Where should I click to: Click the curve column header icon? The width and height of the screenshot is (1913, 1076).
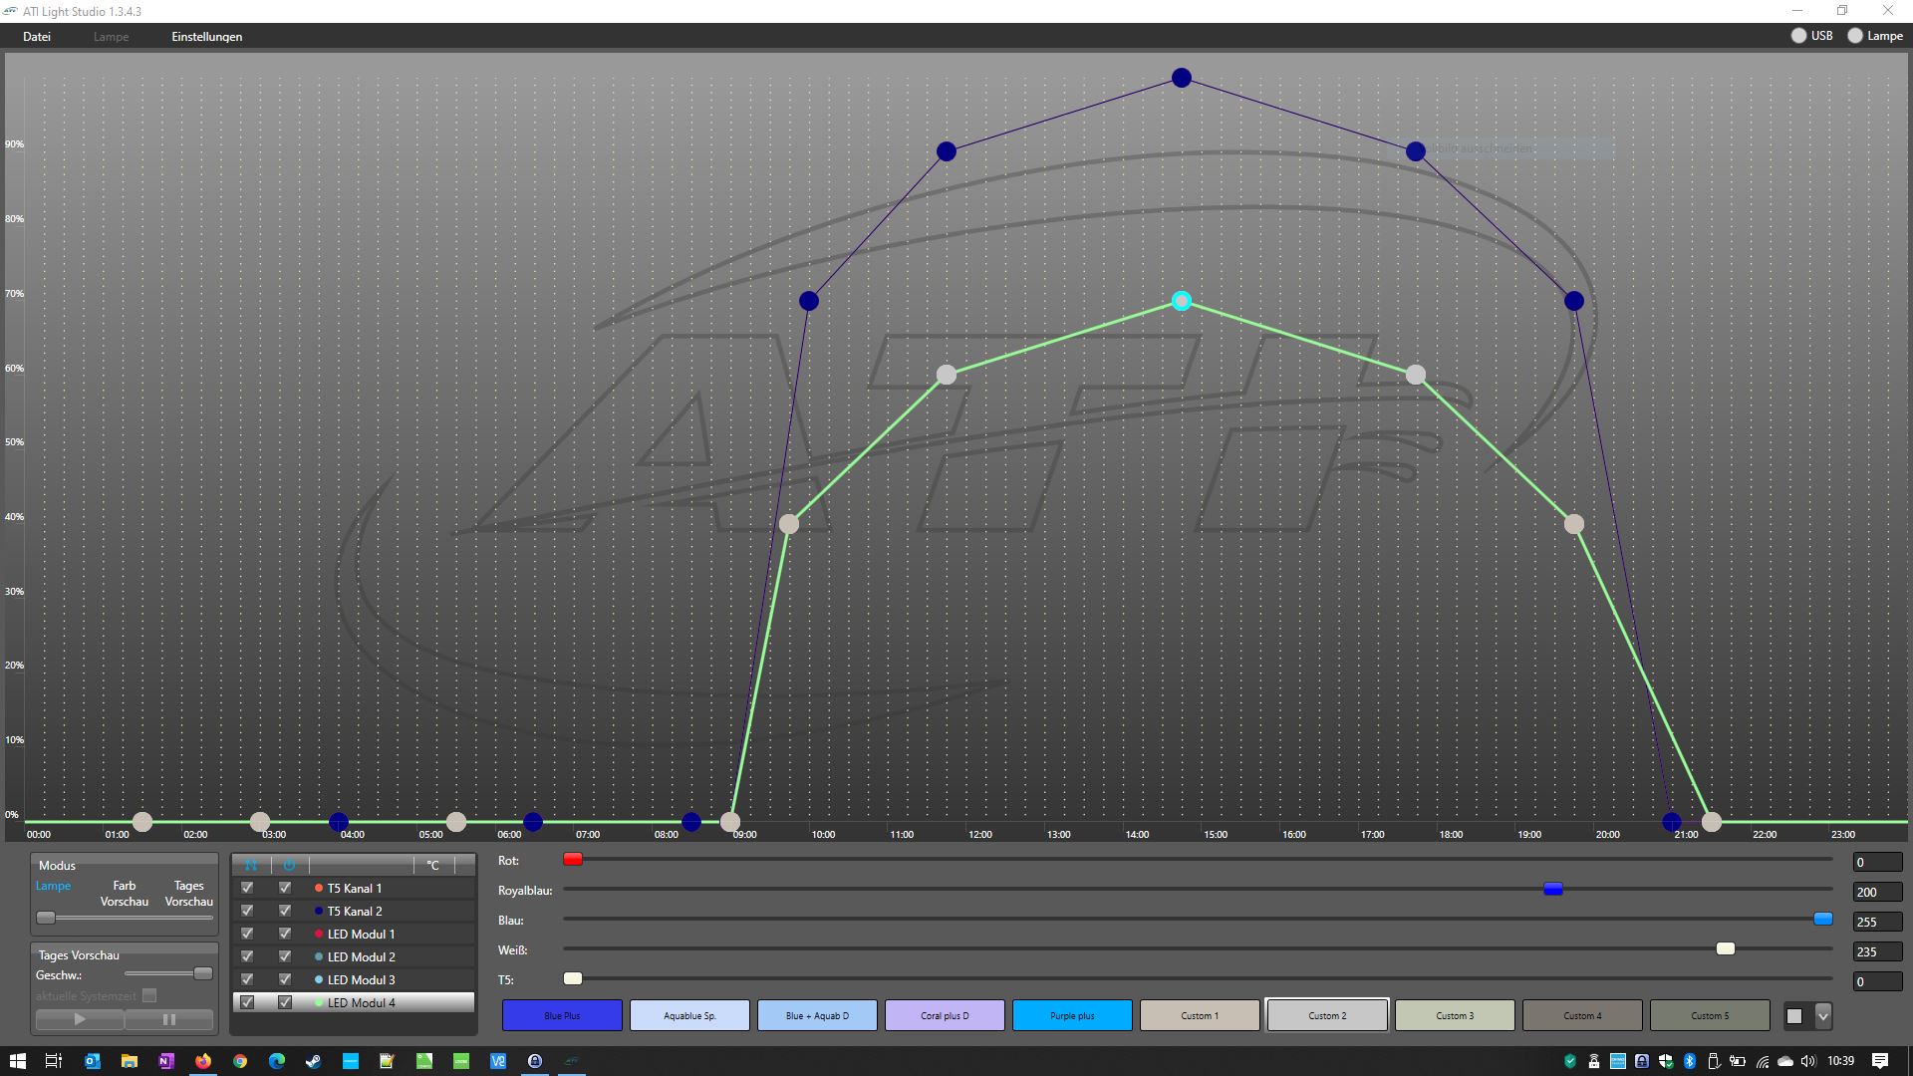click(x=250, y=865)
